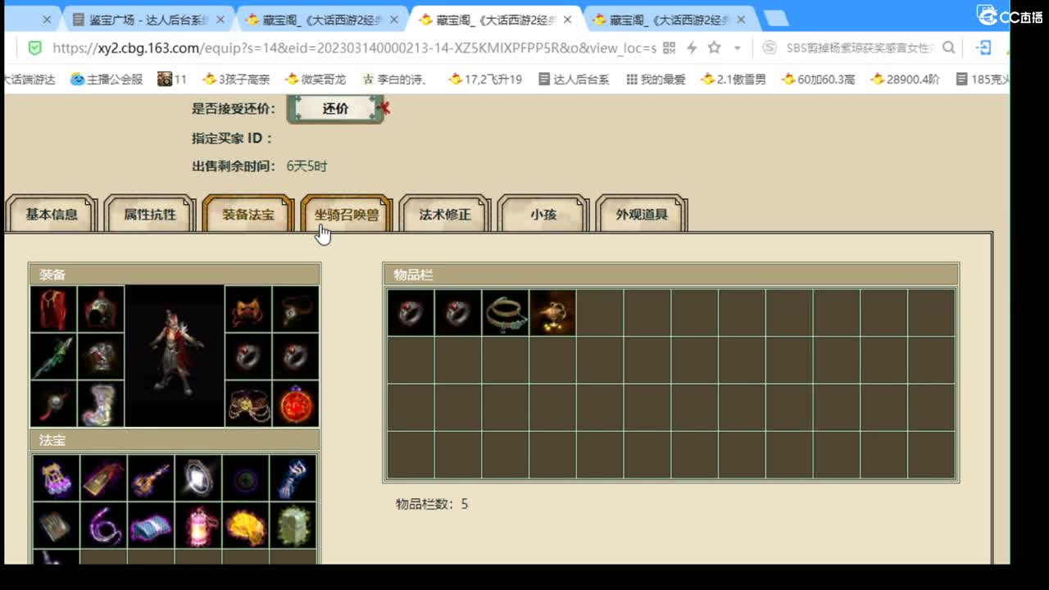
Task: Open the 17,2飞升19 bookmark
Action: 485,79
